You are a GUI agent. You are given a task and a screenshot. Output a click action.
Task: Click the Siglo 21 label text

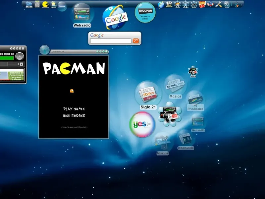click(x=148, y=107)
